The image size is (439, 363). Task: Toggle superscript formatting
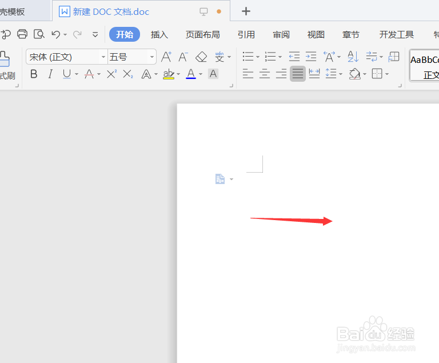coord(111,74)
